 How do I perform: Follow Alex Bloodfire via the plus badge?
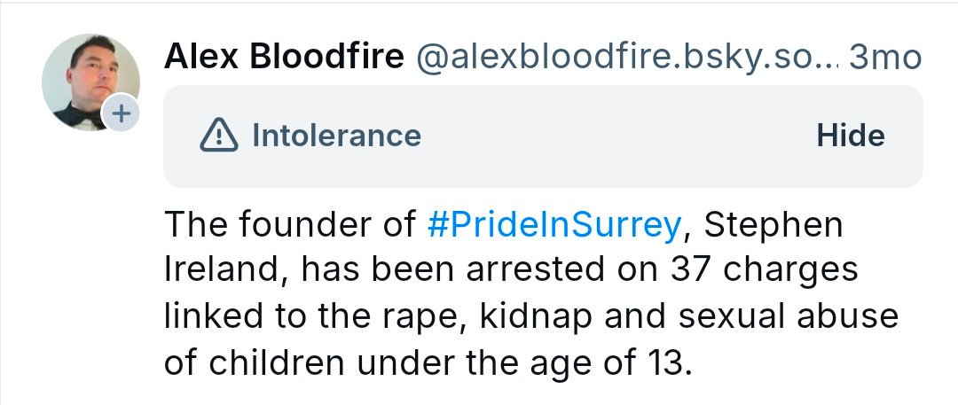coord(122,113)
